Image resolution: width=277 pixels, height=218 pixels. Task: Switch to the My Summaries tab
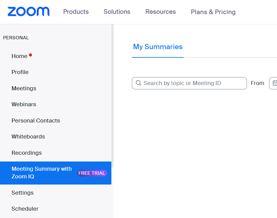click(x=158, y=47)
